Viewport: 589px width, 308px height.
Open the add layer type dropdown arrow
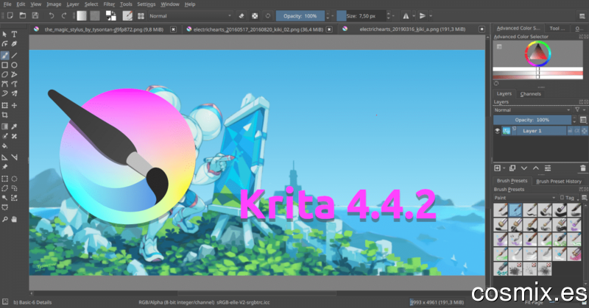click(504, 168)
